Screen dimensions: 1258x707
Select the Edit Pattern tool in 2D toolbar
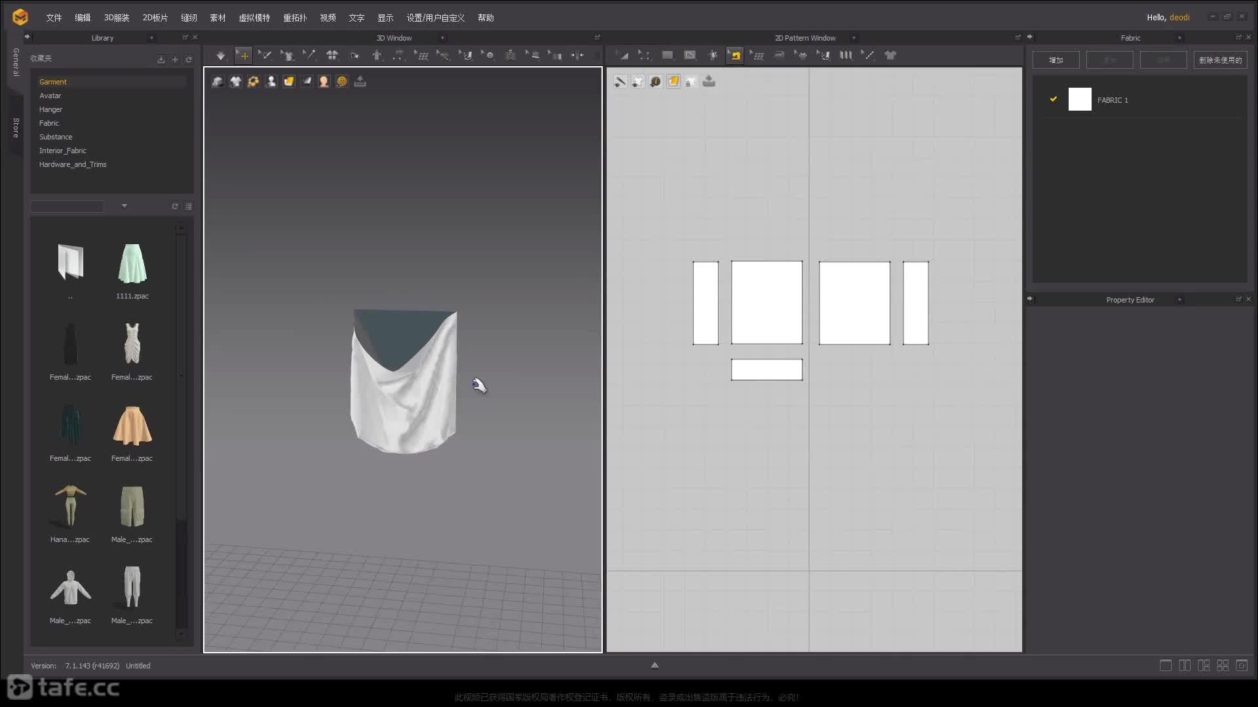(622, 56)
